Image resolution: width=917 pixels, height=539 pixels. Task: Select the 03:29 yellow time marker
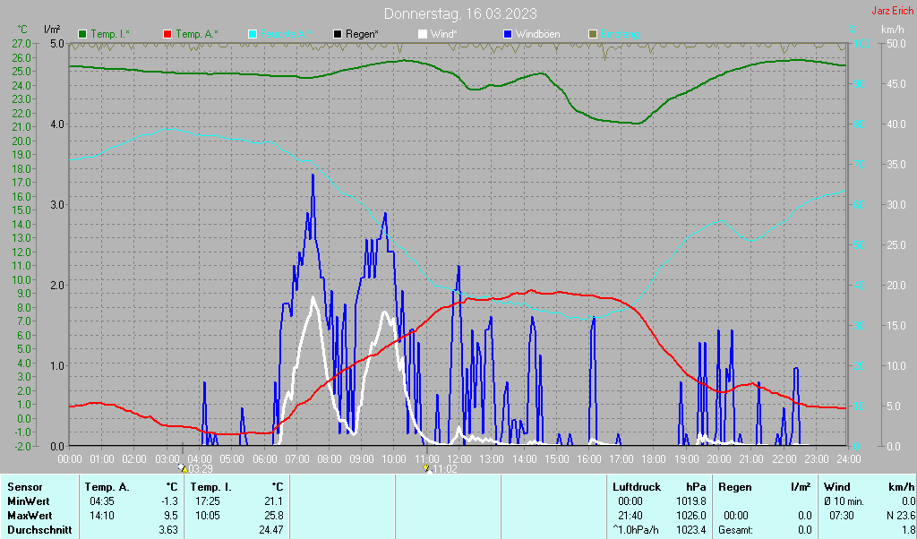[x=183, y=467]
